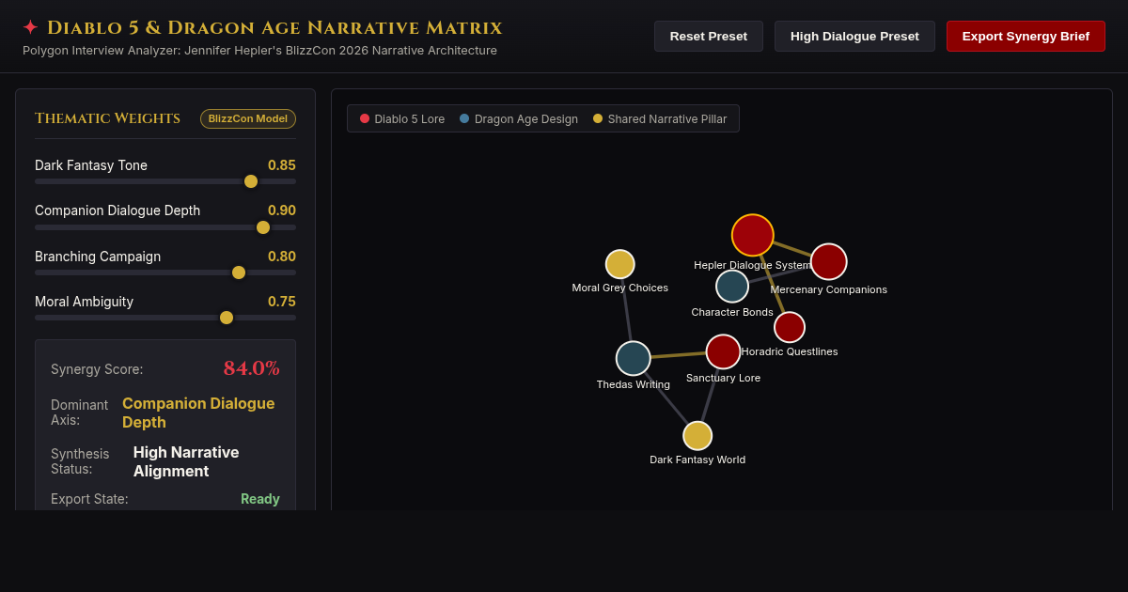The image size is (1128, 592).
Task: Click the Moral Ambiguity value 0.75
Action: click(x=282, y=302)
